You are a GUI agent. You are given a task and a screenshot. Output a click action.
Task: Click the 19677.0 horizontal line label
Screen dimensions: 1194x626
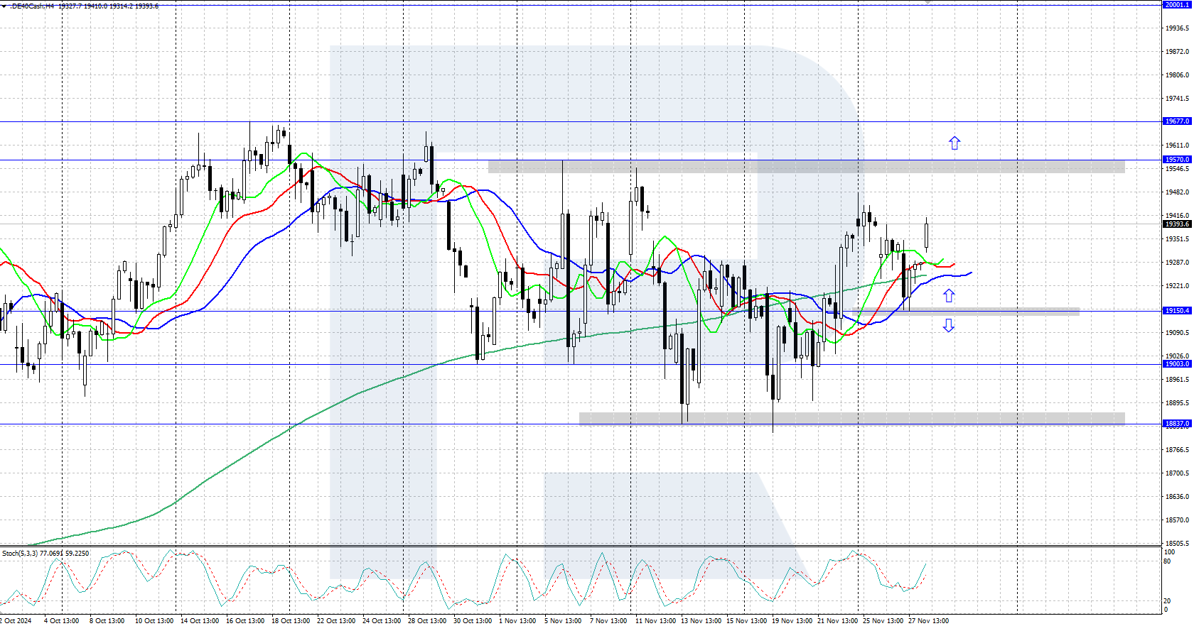tap(1177, 121)
